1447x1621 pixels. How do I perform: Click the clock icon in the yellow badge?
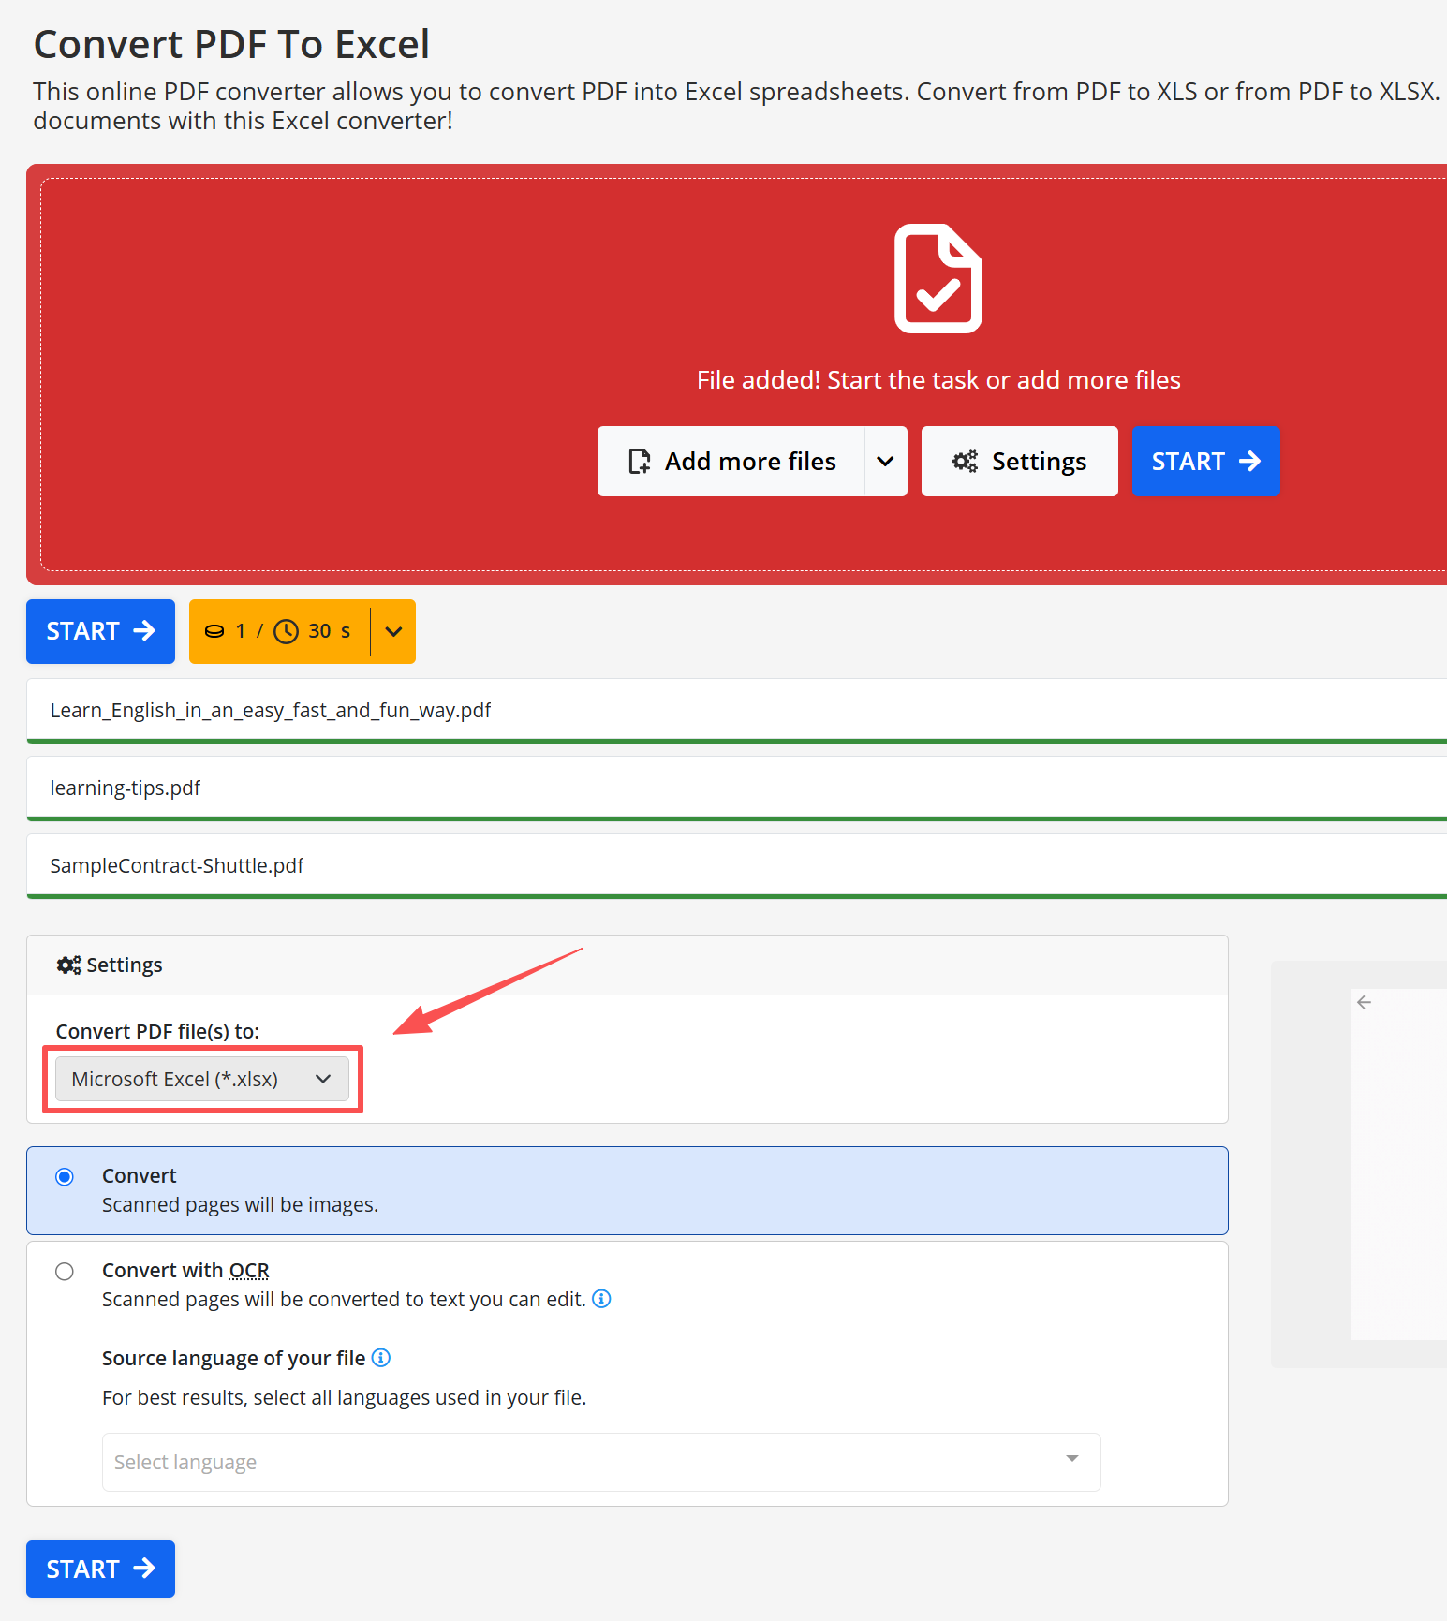[x=286, y=631]
